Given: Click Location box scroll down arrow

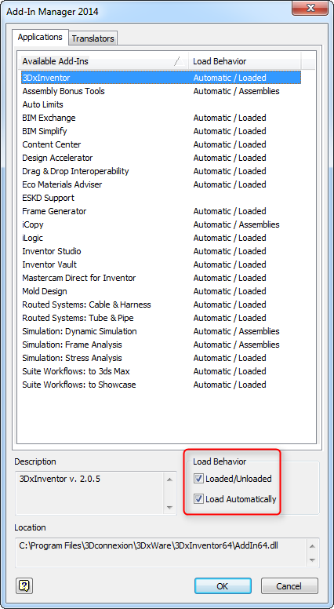Looking at the screenshot, I should 312,560.
